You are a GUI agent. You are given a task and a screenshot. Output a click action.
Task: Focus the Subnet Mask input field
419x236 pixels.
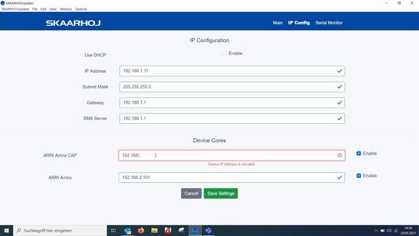coord(232,87)
